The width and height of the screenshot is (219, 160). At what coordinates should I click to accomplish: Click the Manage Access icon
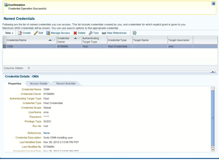(48, 33)
